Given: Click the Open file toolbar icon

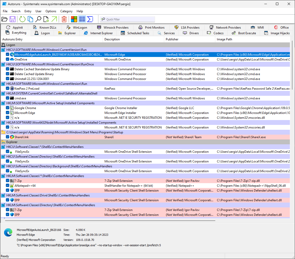Looking at the screenshot, I should point(4,19).
